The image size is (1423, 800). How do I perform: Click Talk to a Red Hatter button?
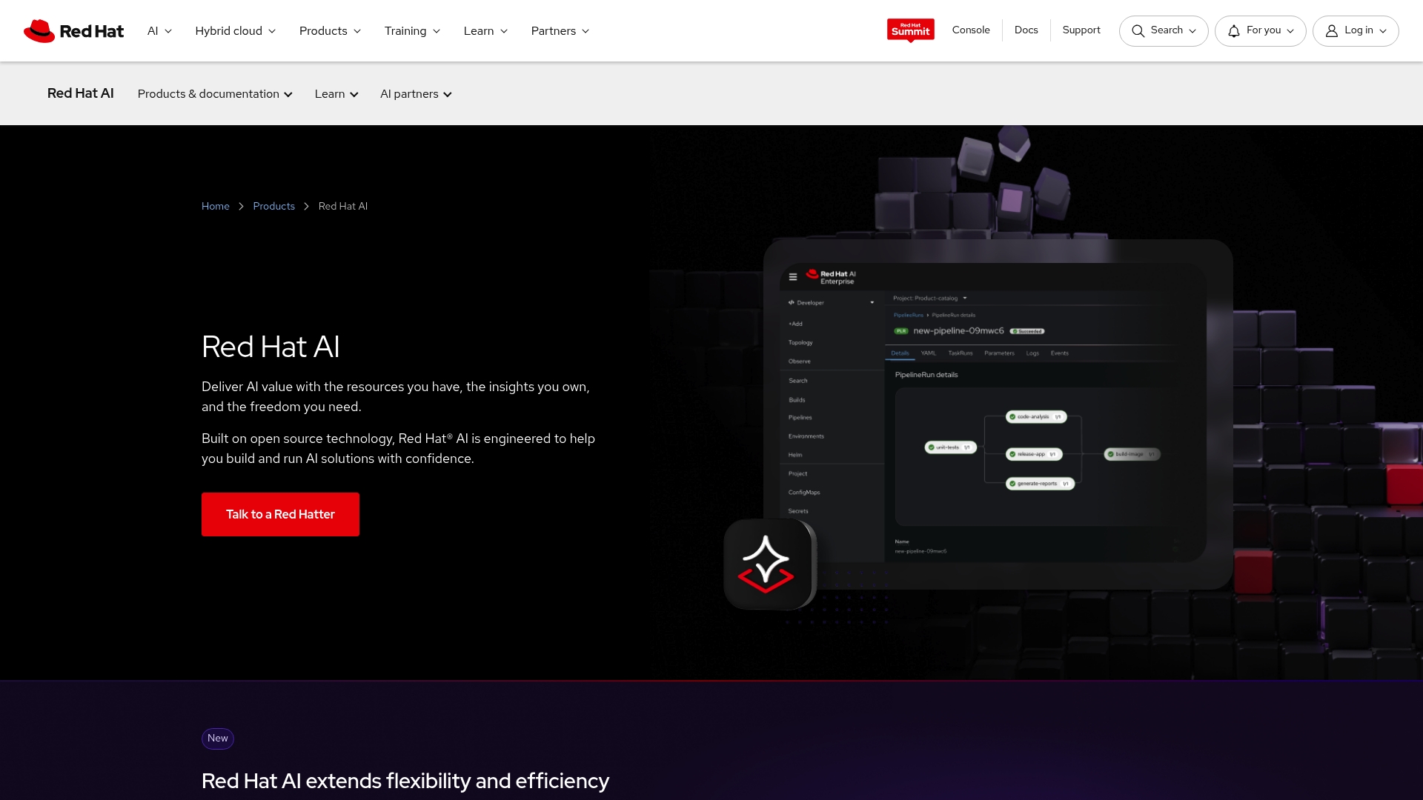280,514
